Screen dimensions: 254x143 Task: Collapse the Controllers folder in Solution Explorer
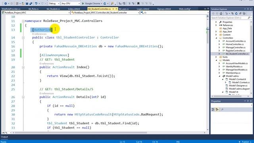(x=216, y=38)
